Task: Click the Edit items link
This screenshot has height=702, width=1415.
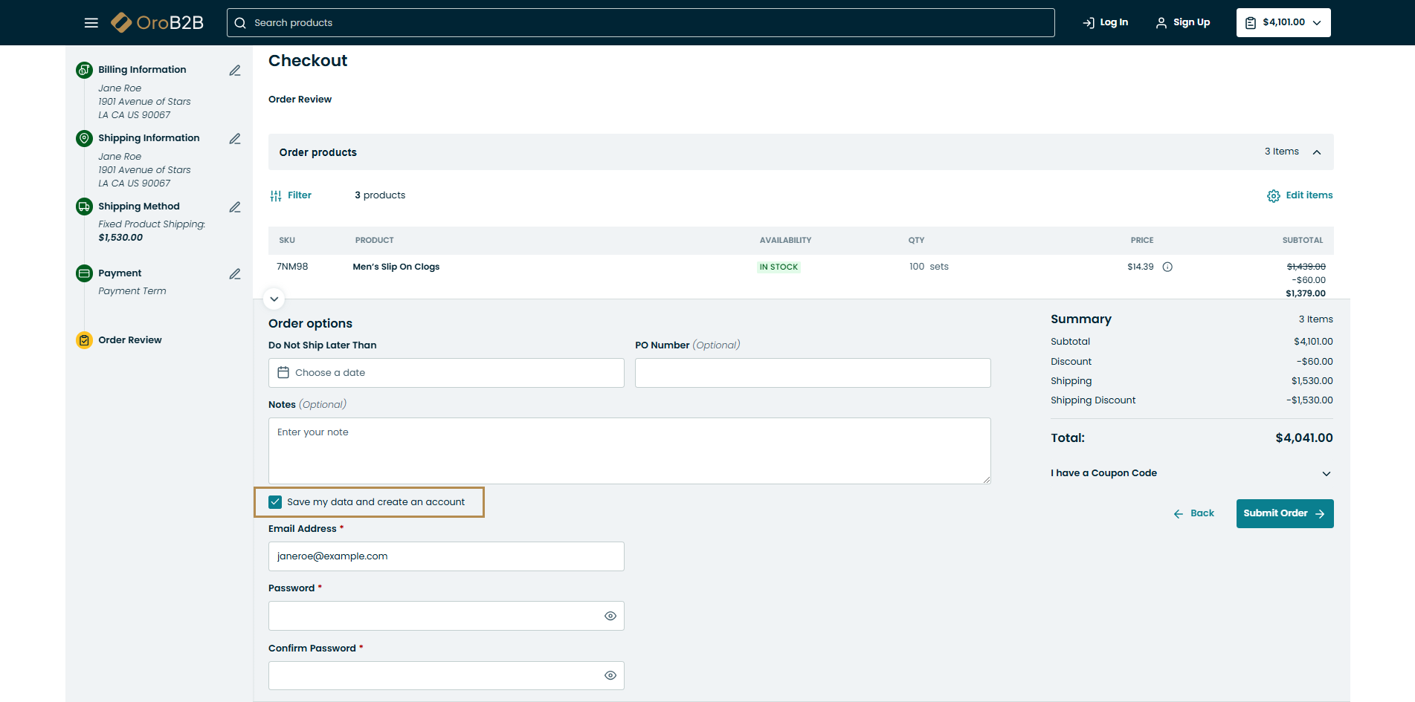Action: tap(1300, 195)
